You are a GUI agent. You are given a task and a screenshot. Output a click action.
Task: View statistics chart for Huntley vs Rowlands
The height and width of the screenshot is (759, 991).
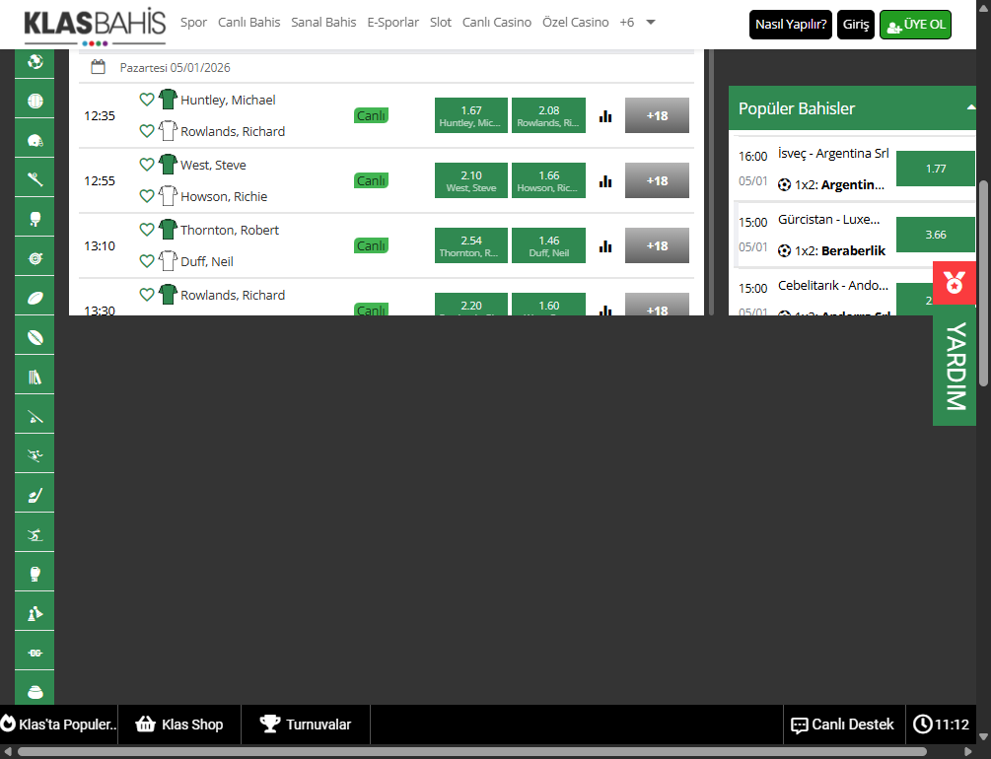pos(605,115)
